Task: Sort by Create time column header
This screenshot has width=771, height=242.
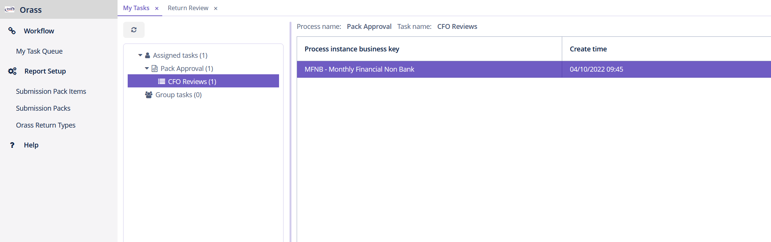Action: [x=588, y=49]
